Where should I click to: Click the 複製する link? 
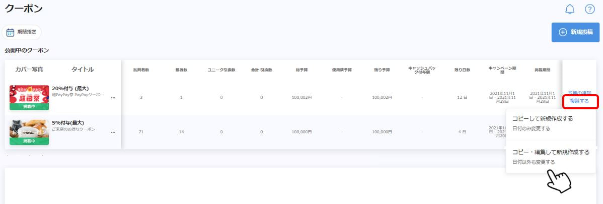pos(579,101)
